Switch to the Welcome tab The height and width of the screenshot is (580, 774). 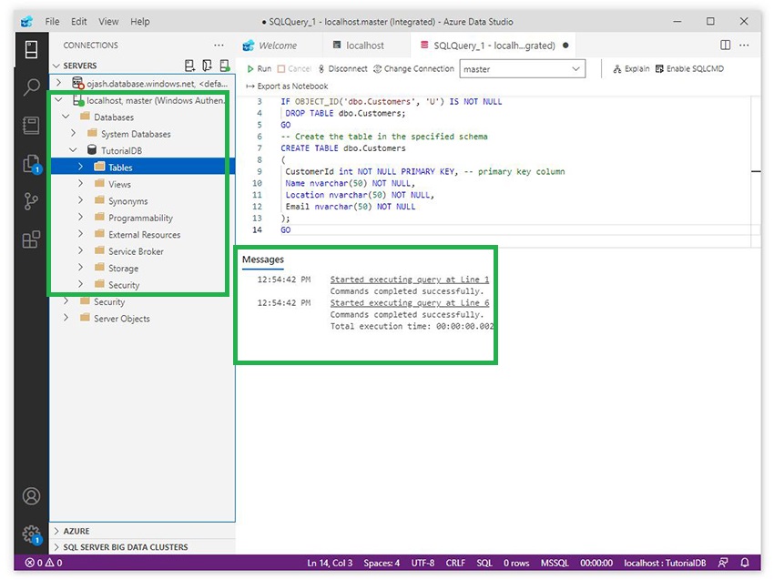tap(277, 45)
